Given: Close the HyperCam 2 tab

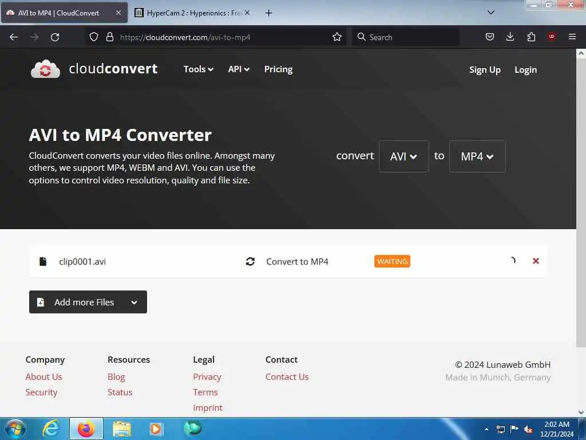Looking at the screenshot, I should pos(247,13).
